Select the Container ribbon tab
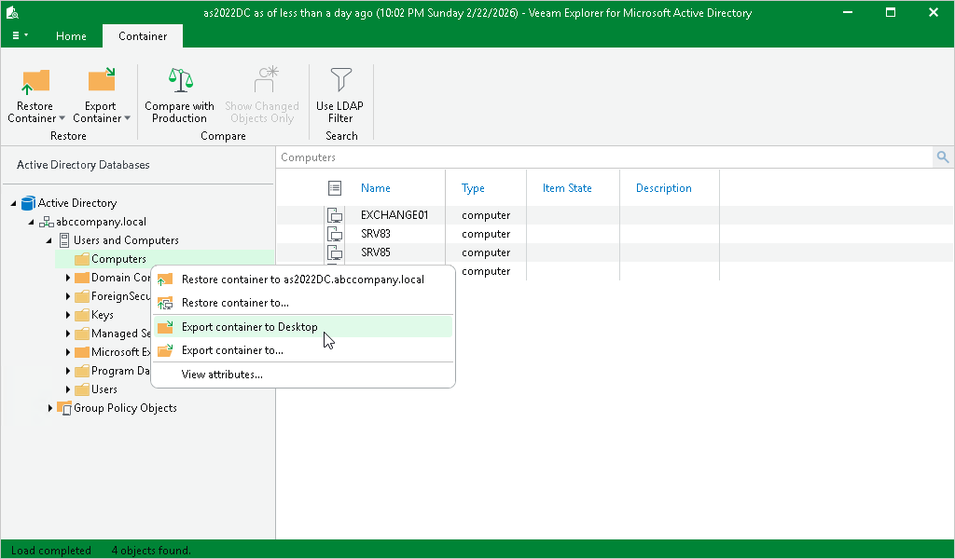955x559 pixels. (x=143, y=36)
